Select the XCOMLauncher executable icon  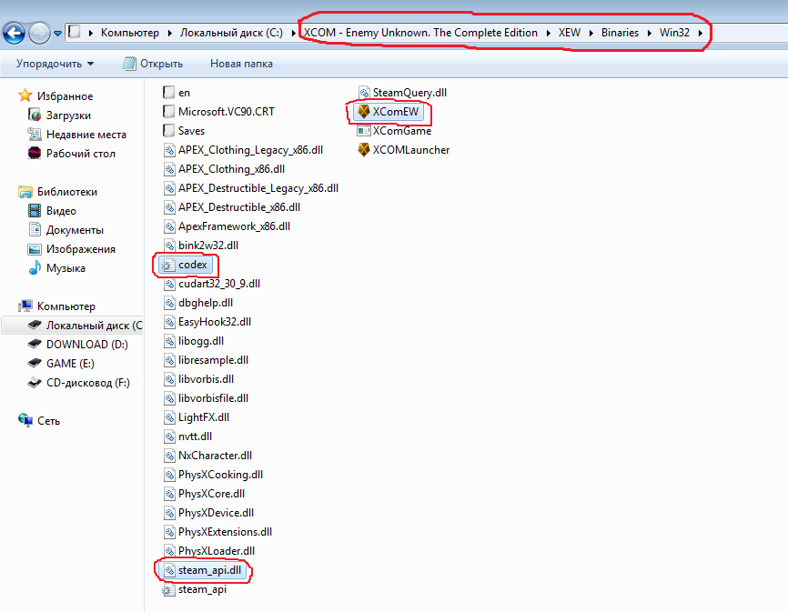pos(363,150)
